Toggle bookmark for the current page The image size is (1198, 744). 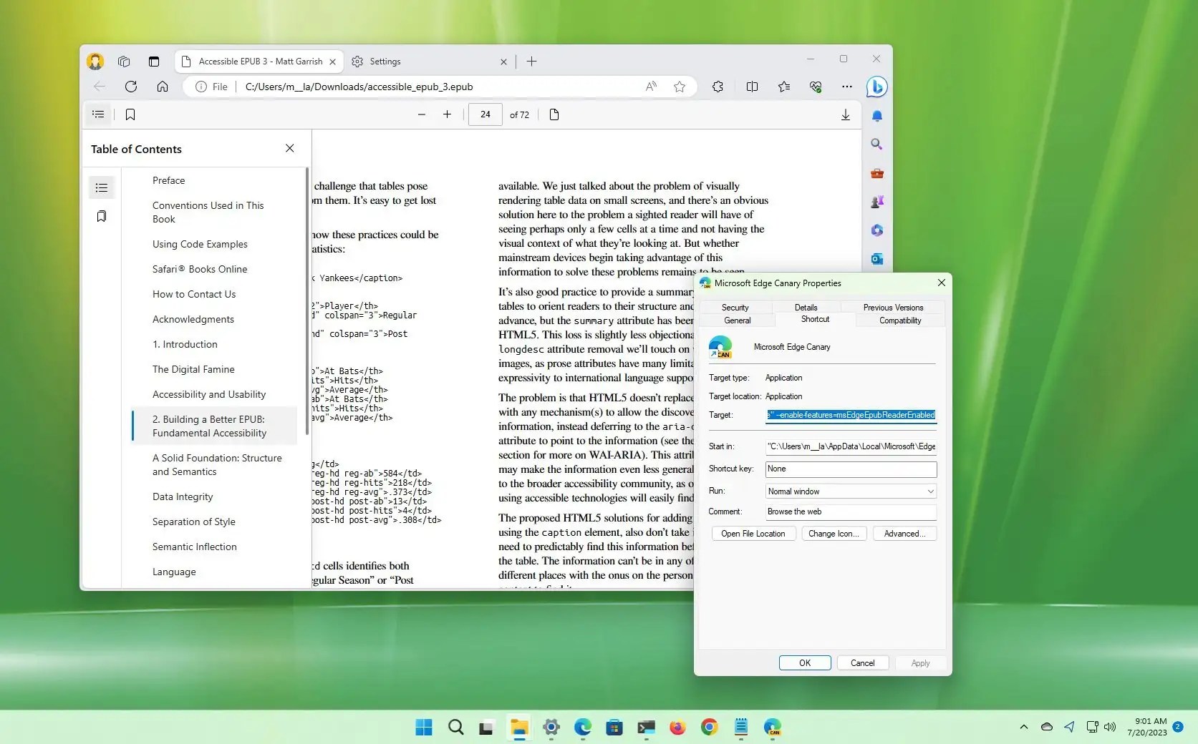tap(130, 114)
